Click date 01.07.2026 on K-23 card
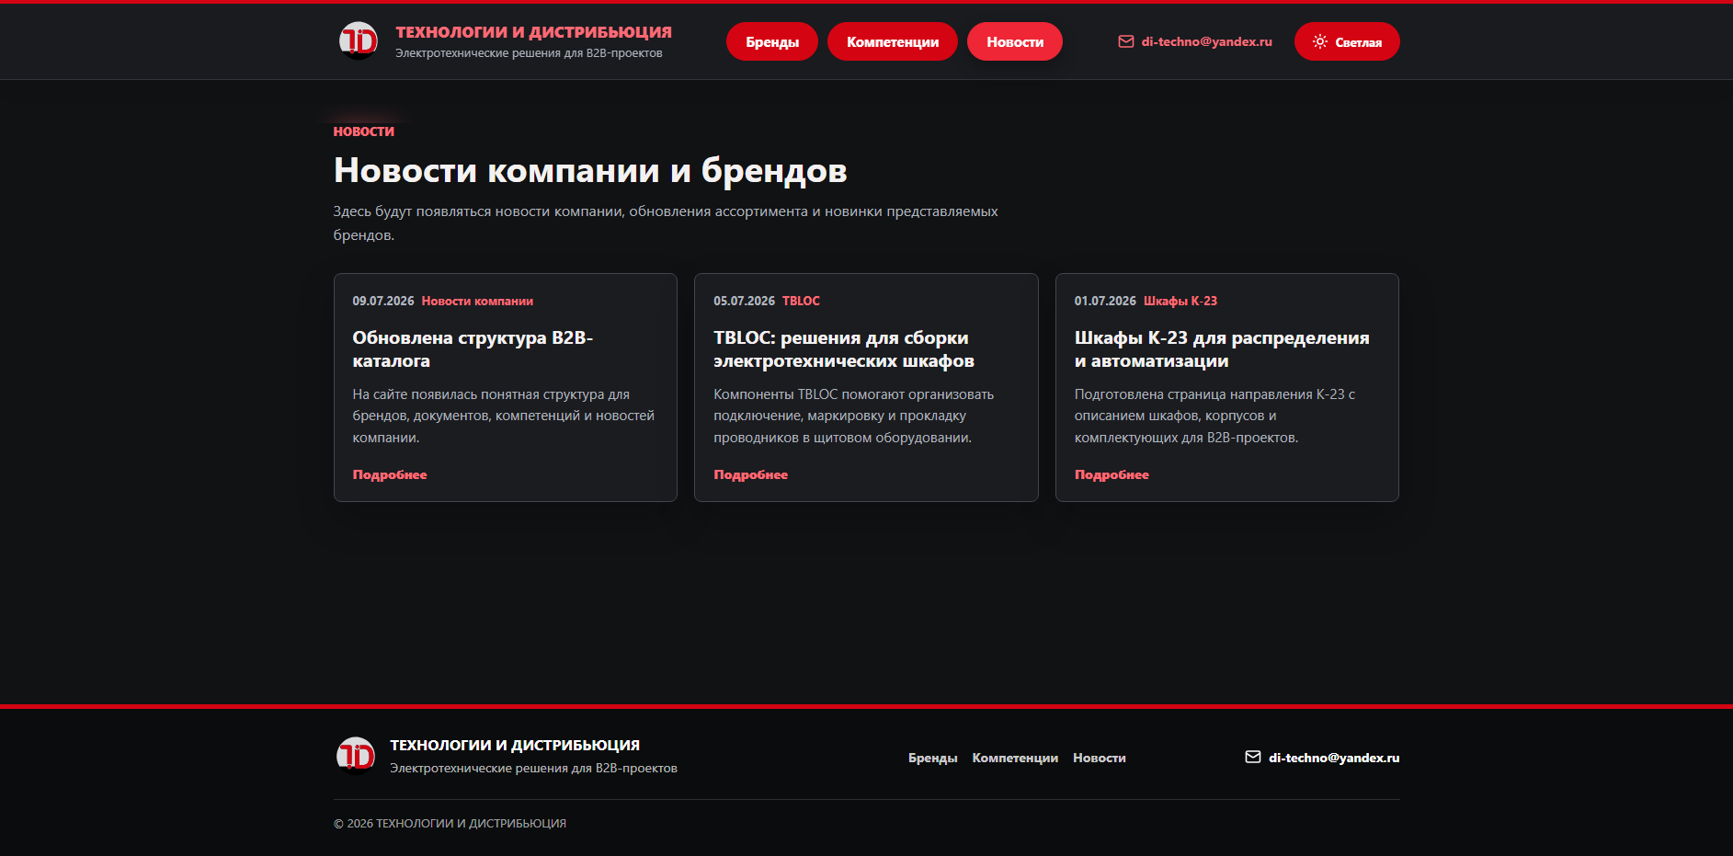This screenshot has width=1733, height=856. pyautogui.click(x=1105, y=301)
